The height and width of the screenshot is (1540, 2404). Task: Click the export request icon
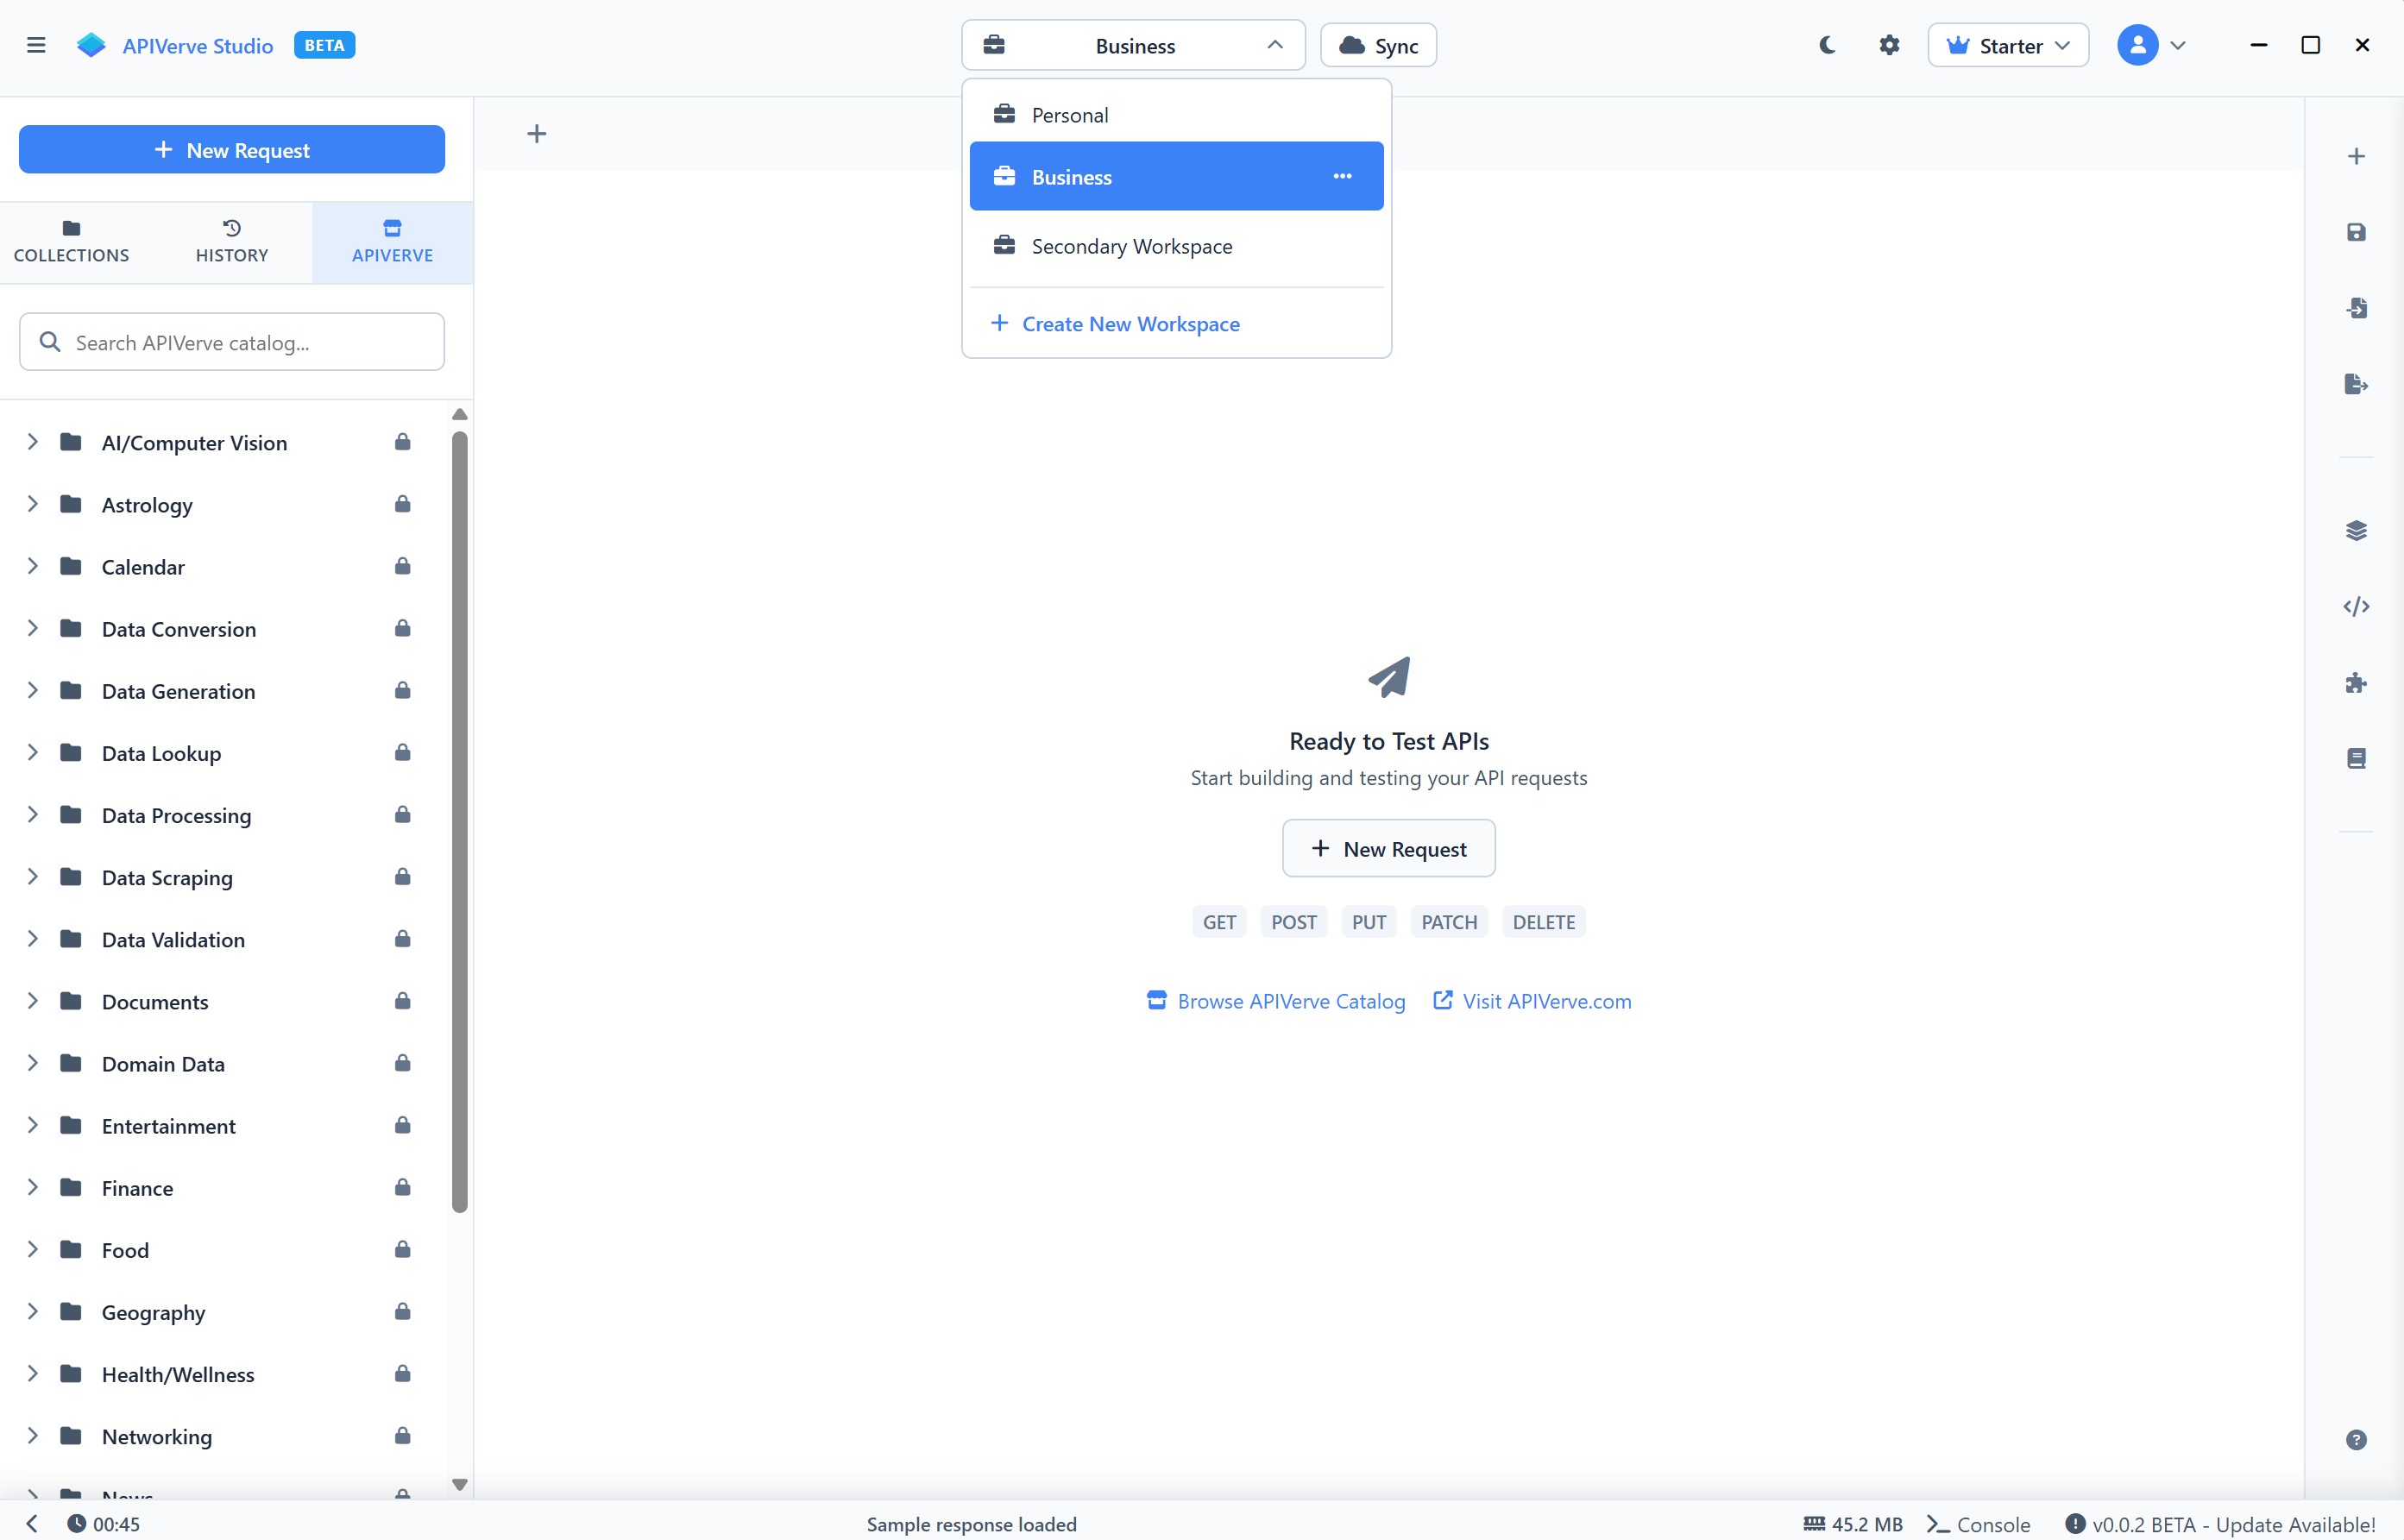[x=2357, y=384]
